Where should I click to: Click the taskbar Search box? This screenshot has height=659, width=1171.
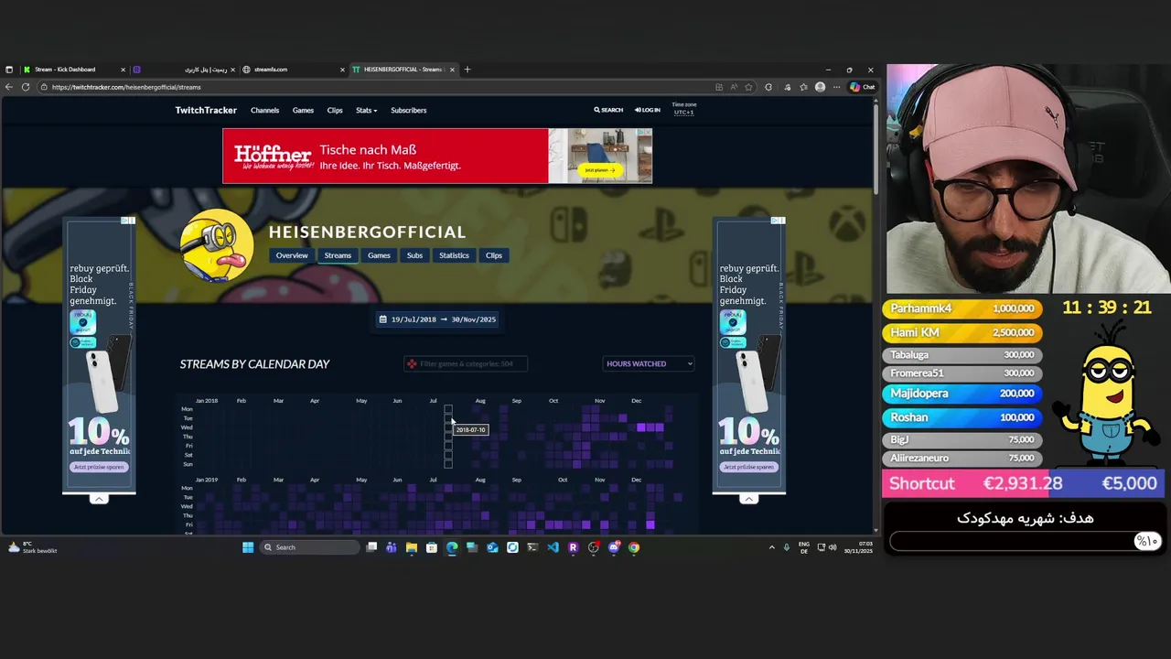click(309, 547)
